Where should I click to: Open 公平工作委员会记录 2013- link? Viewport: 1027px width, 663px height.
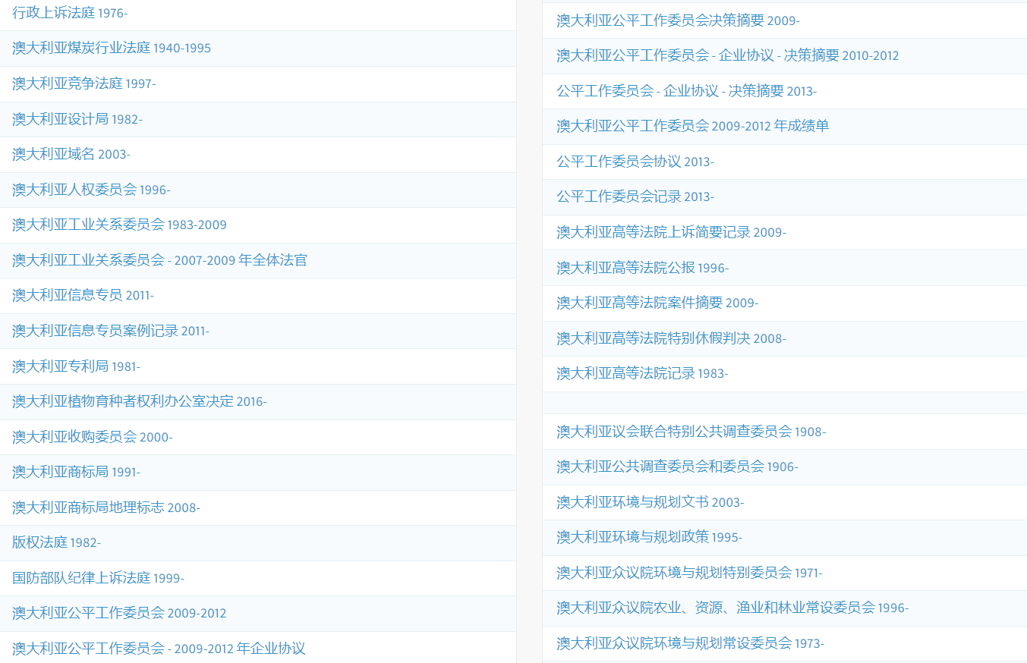(x=635, y=196)
